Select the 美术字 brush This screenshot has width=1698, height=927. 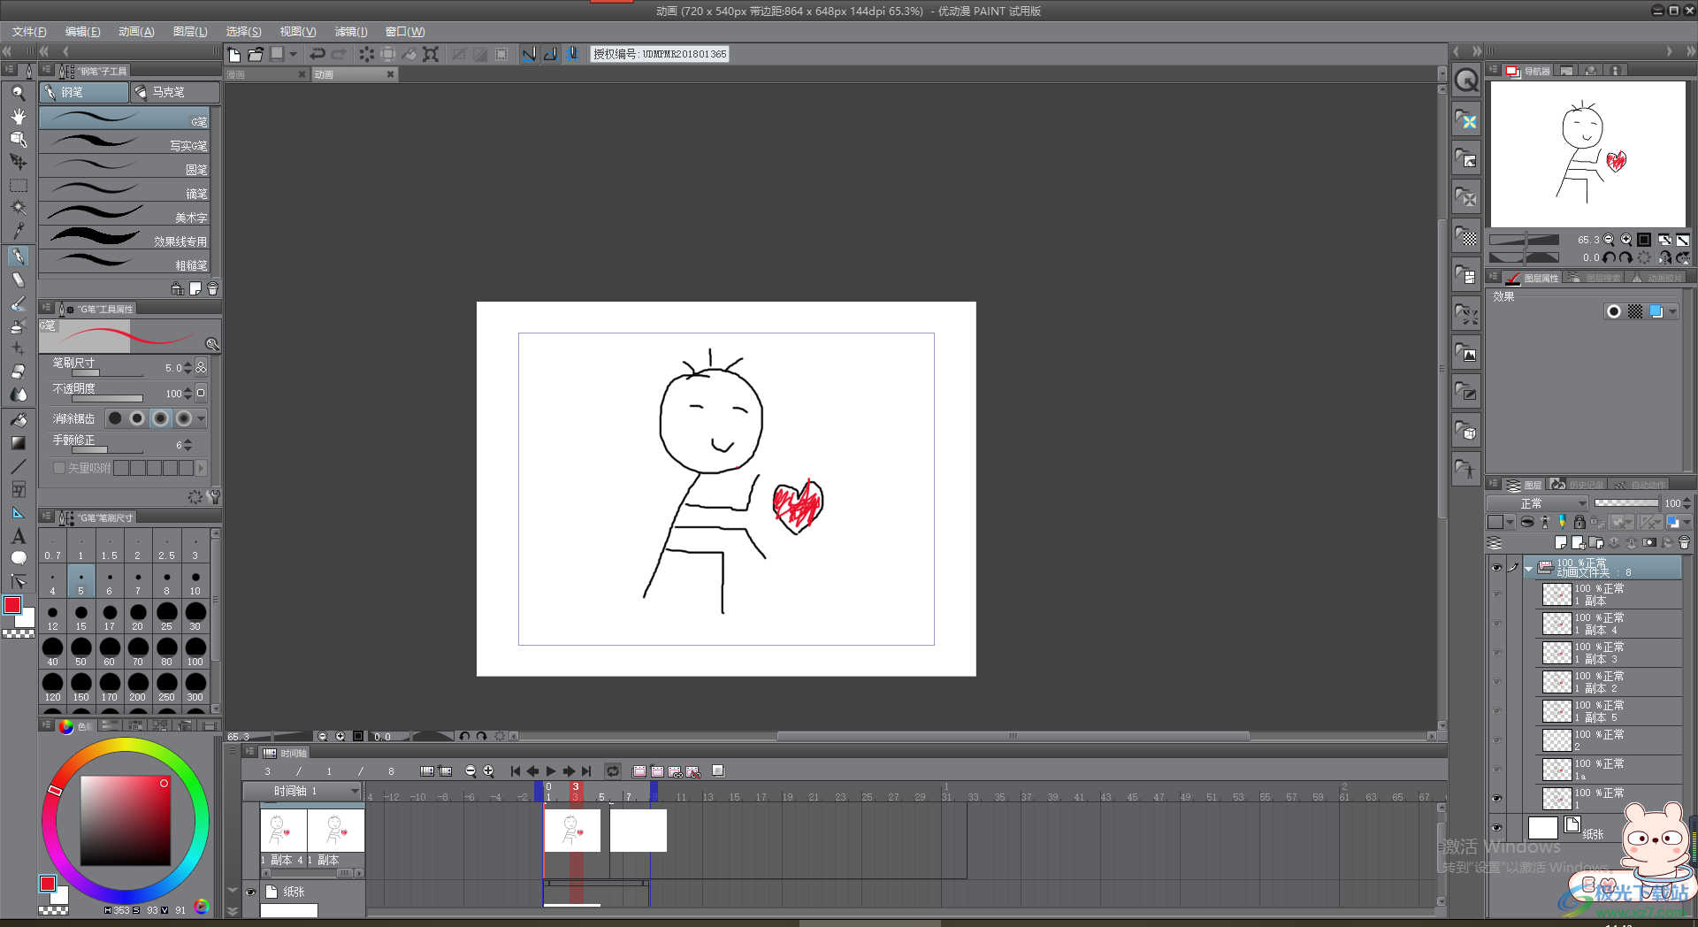125,215
